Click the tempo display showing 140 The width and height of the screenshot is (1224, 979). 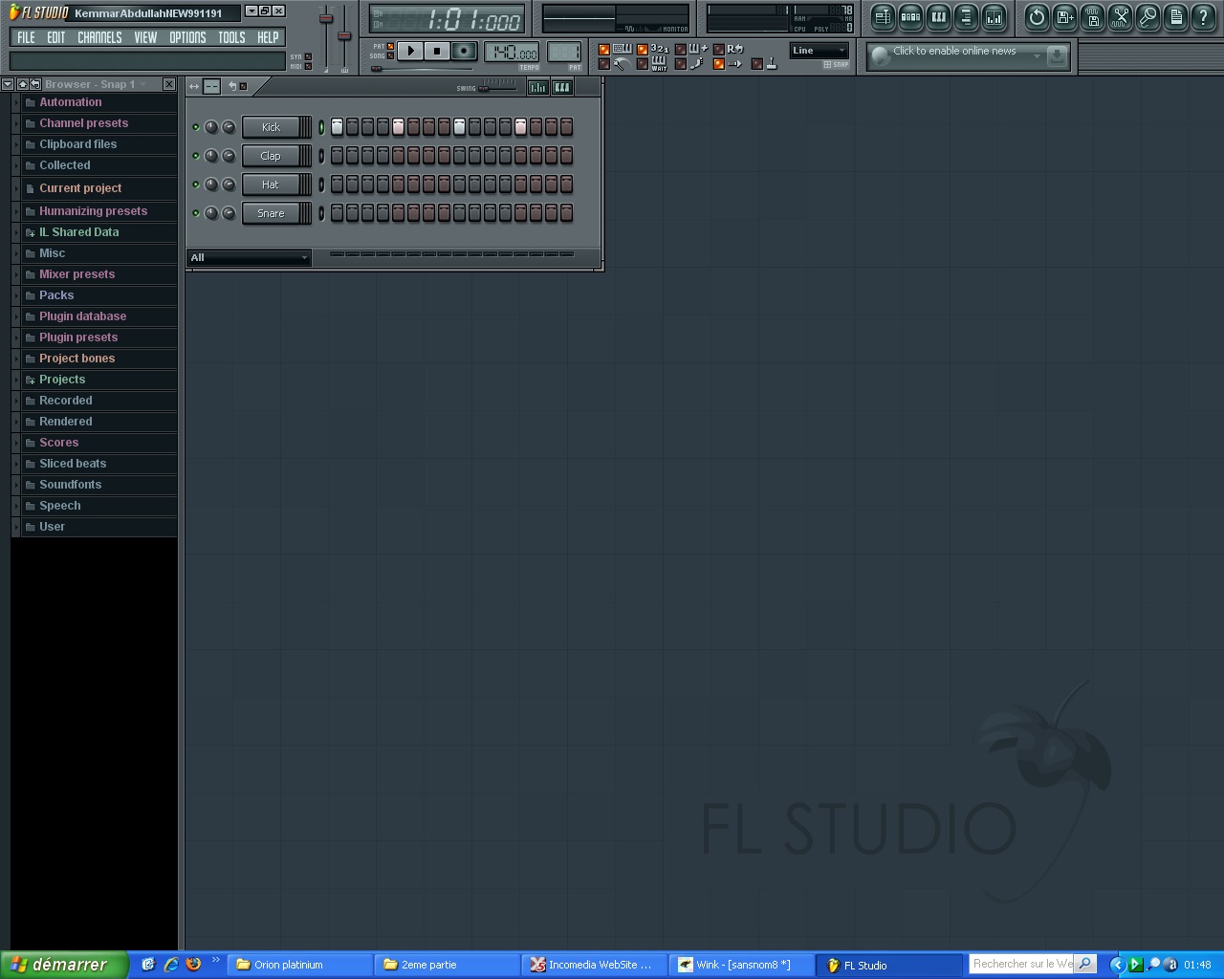(512, 52)
